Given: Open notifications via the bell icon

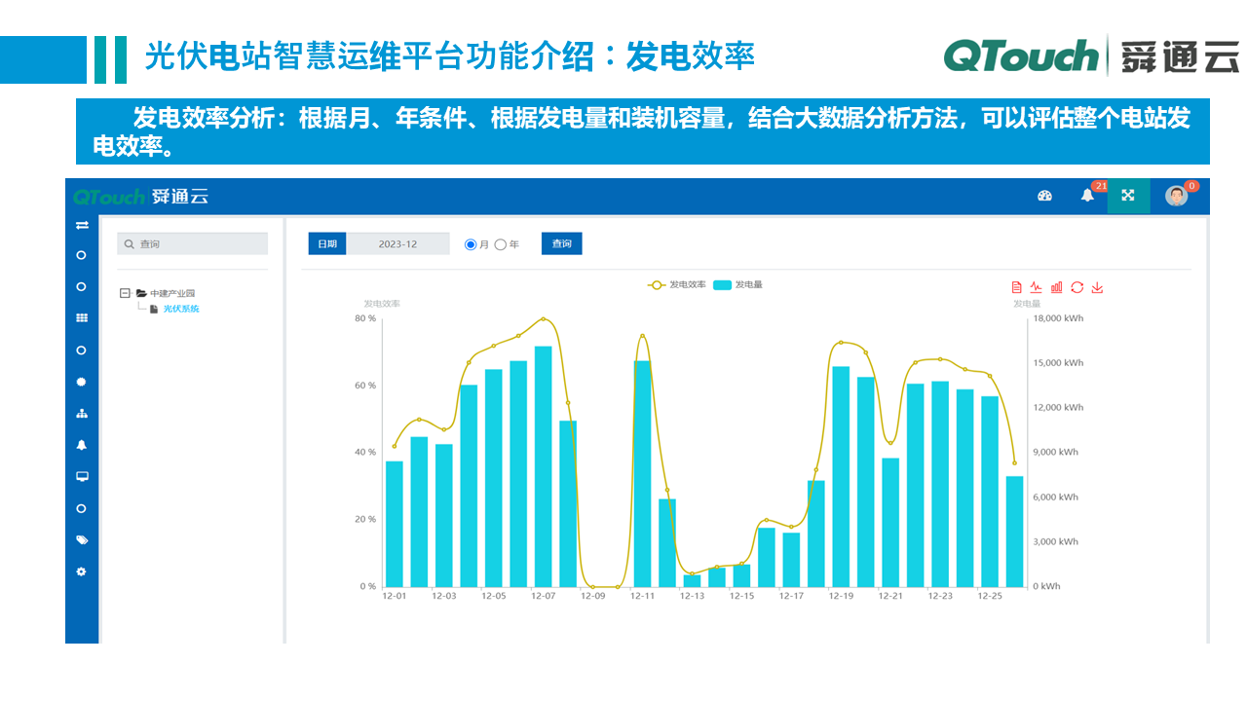Looking at the screenshot, I should click(x=1085, y=195).
